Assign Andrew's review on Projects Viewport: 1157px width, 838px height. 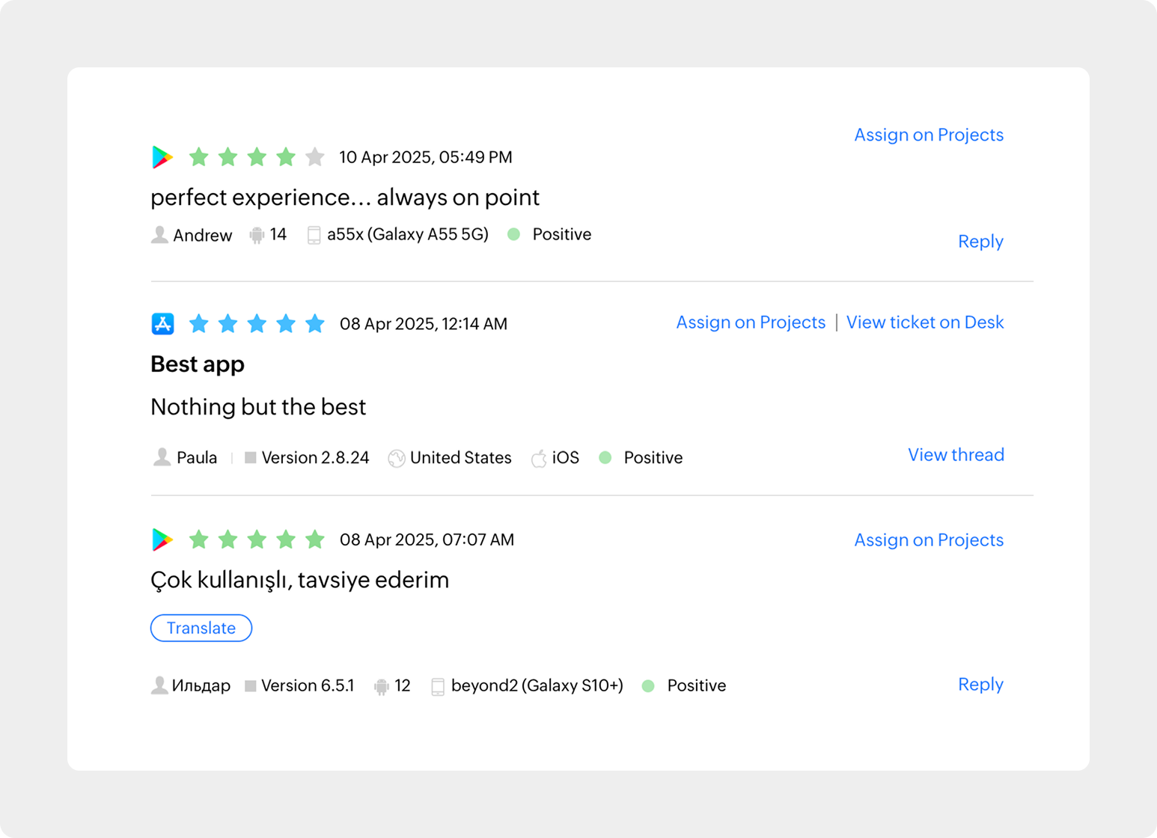tap(929, 135)
